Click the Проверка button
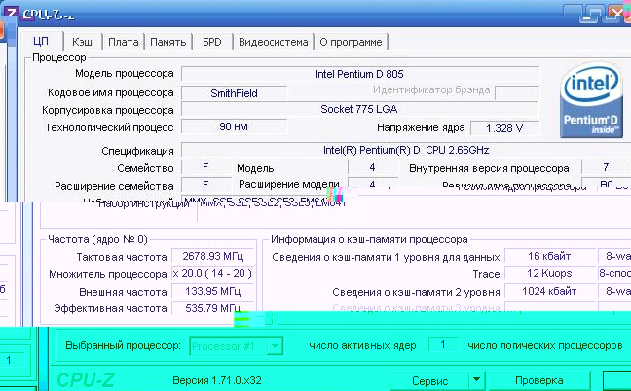This screenshot has height=391, width=631. coord(539,380)
